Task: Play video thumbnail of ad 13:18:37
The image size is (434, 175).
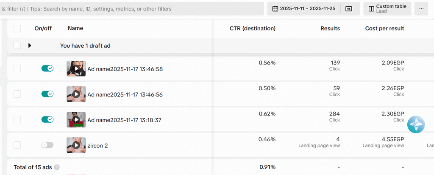Action: coord(76,120)
